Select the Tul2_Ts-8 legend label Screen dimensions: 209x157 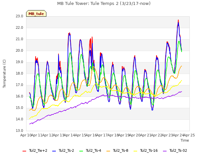coord(121,150)
